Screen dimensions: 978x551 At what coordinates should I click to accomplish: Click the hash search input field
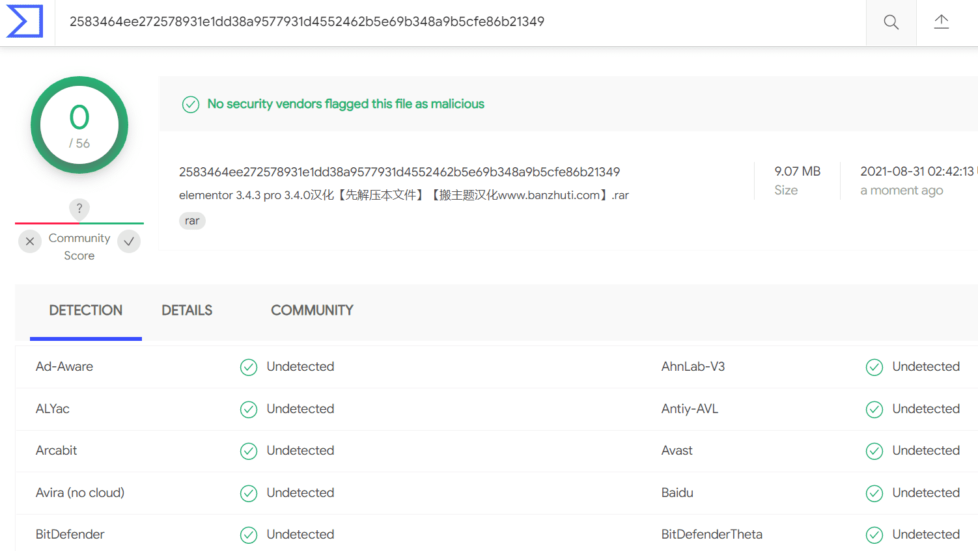tap(460, 22)
